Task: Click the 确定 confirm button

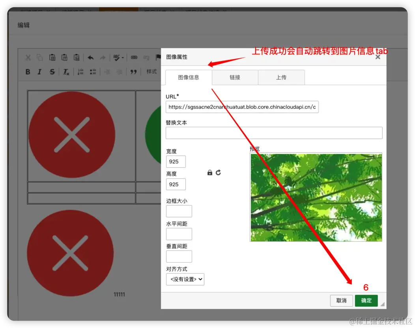Action: 366,300
